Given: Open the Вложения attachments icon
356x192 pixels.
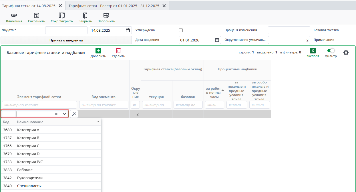Looking at the screenshot, I should point(14,16).
